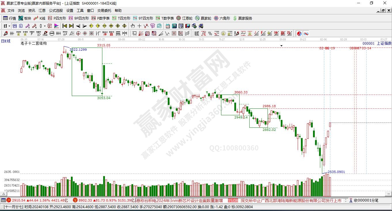Expand the candlestick style dropdown arrow
The height and width of the screenshot is (211, 392).
pyautogui.click(x=45, y=26)
